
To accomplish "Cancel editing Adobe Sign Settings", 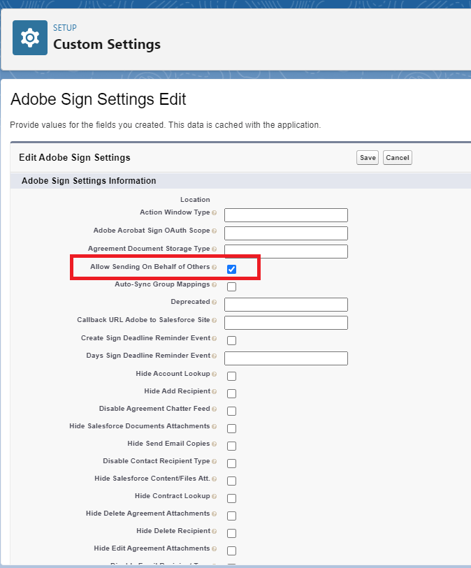I will point(397,158).
